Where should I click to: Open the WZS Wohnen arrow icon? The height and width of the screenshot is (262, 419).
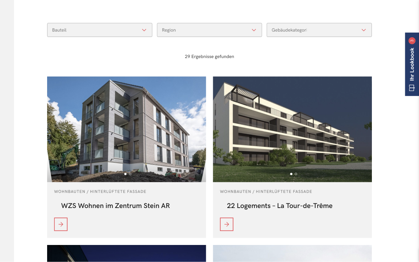tap(61, 224)
